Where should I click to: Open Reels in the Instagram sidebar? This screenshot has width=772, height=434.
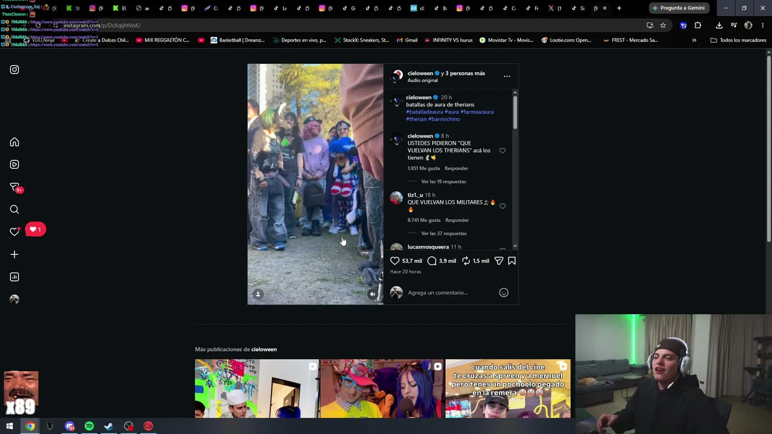click(x=14, y=165)
